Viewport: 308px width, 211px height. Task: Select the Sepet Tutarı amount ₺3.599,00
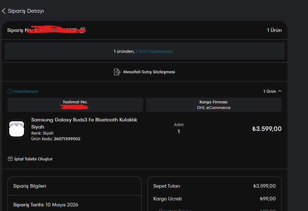(265, 186)
